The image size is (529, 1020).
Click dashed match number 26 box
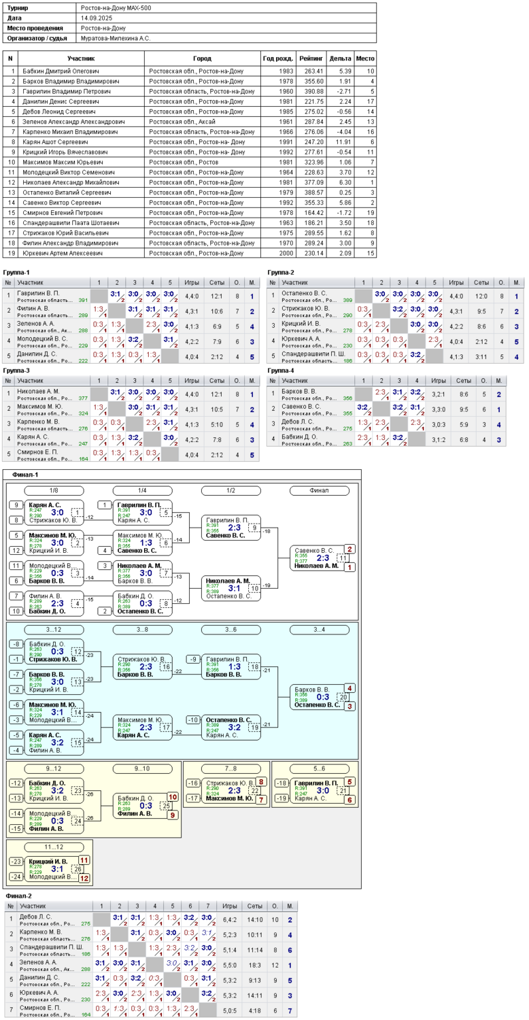77,869
